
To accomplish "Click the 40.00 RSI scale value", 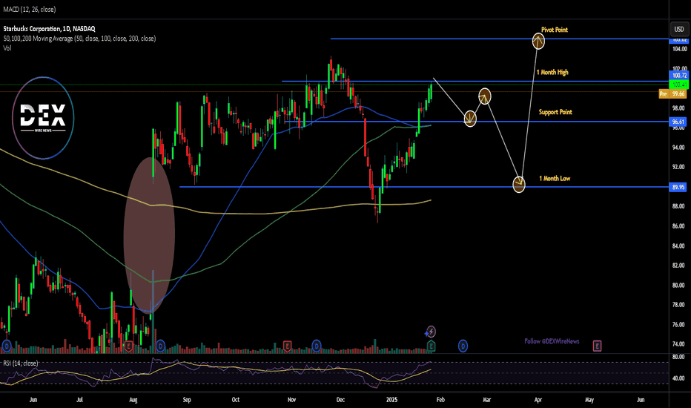I will [x=679, y=378].
